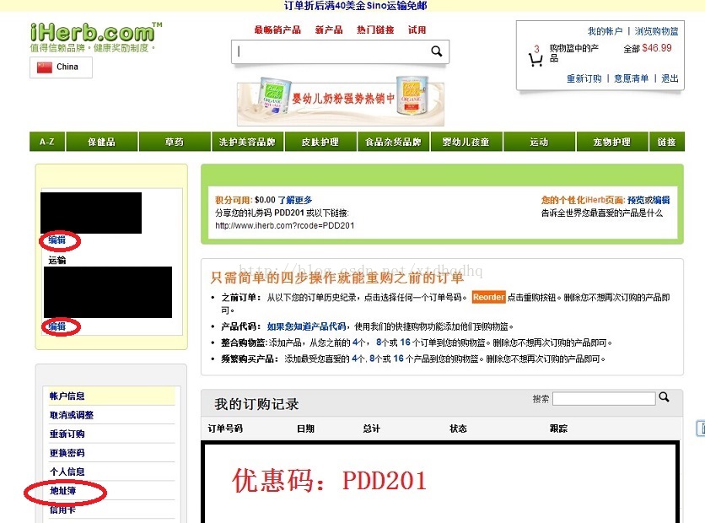Open 试用 trial link

(x=417, y=30)
